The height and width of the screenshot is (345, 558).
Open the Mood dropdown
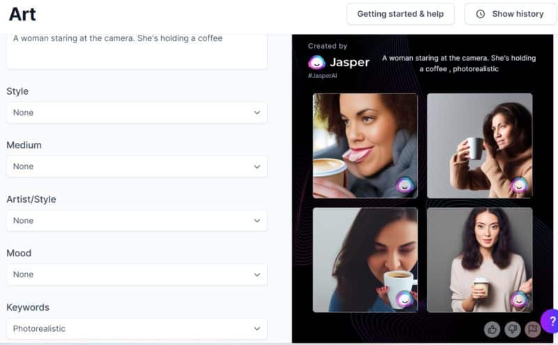coord(137,275)
